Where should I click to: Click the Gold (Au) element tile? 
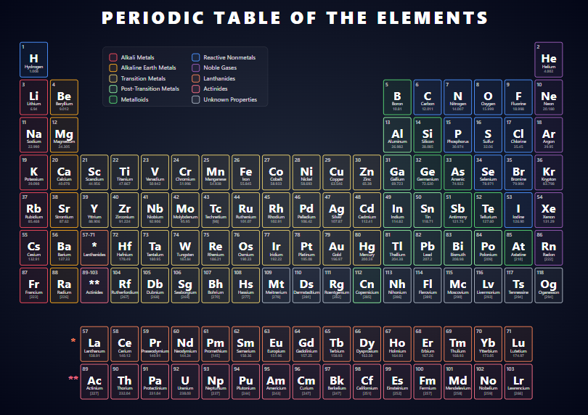[x=337, y=248]
